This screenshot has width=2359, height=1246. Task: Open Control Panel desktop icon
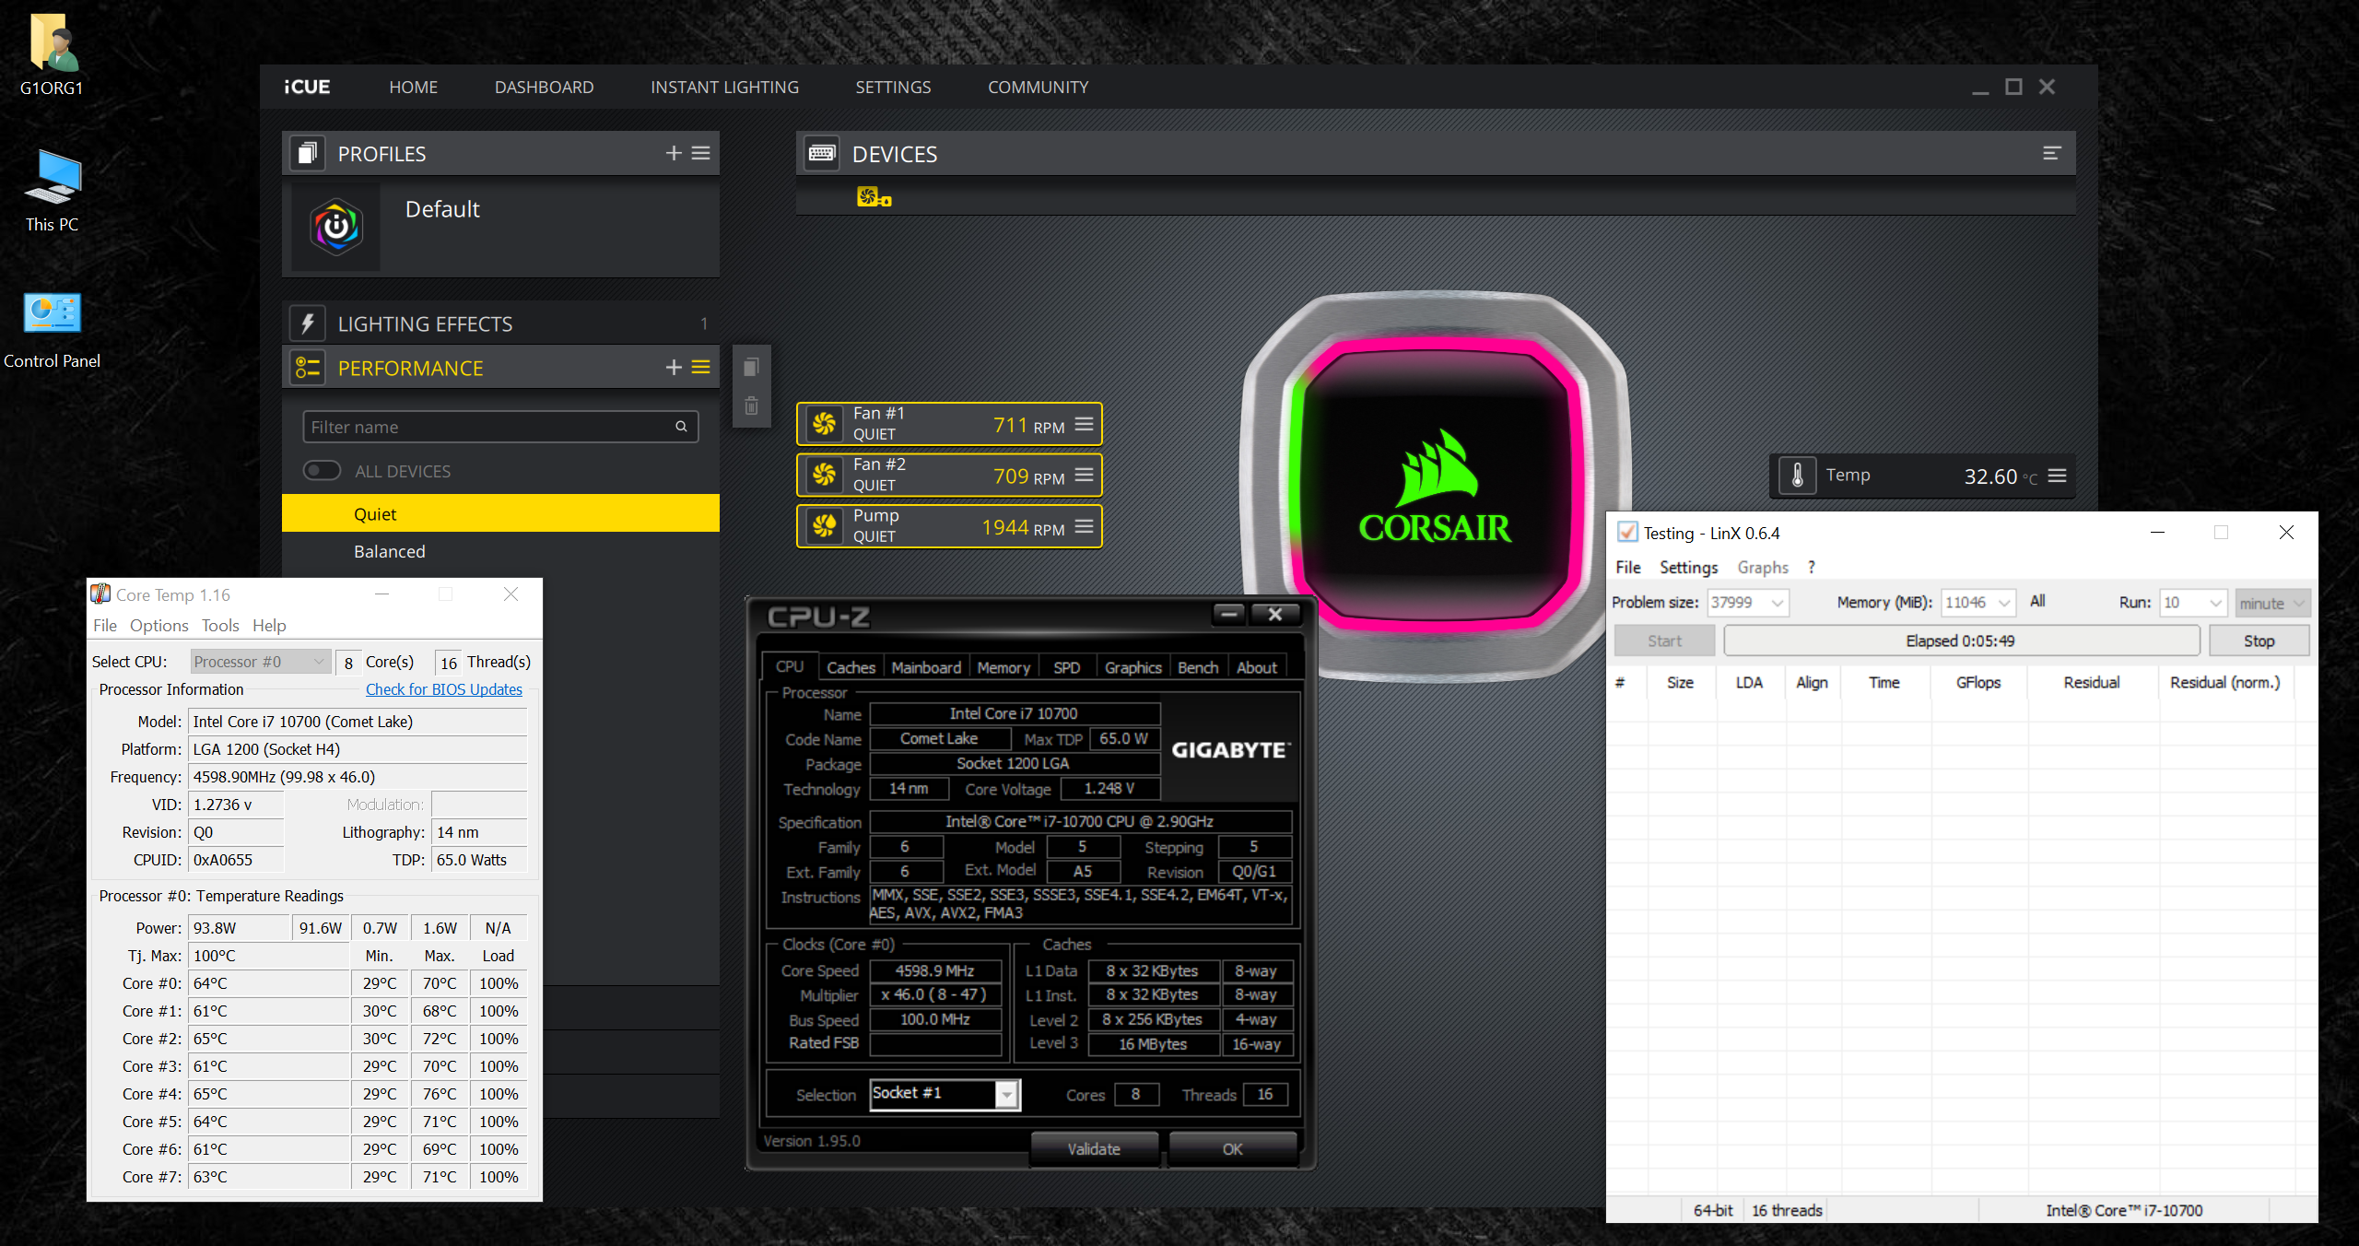pyautogui.click(x=52, y=329)
